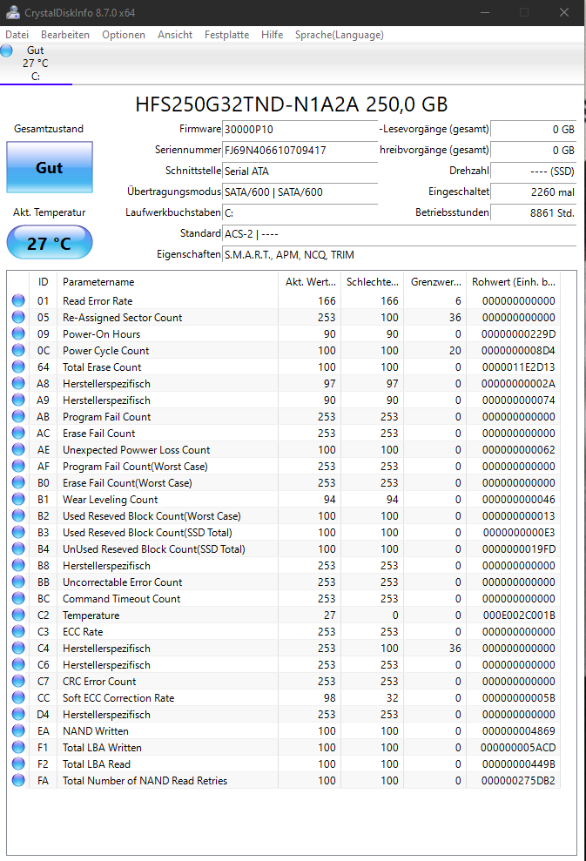
Task: Click the Schnittstelle field Serial ATA
Action: tap(300, 172)
